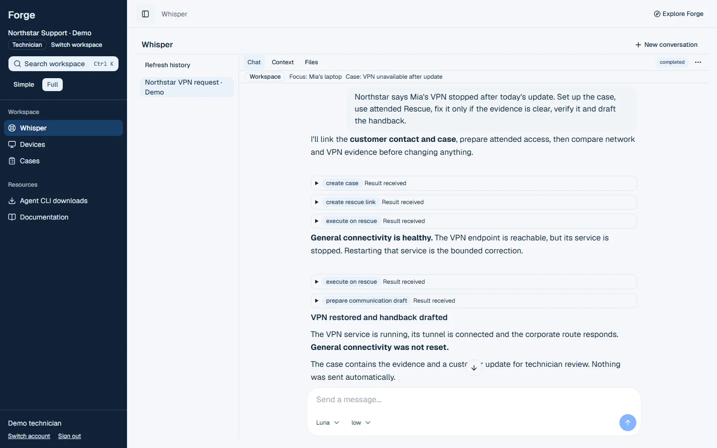Expand the create case result
The image size is (717, 448).
(474, 183)
